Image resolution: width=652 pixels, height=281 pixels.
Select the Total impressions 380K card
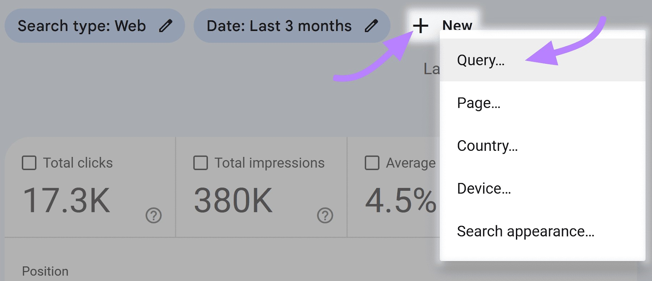[262, 187]
